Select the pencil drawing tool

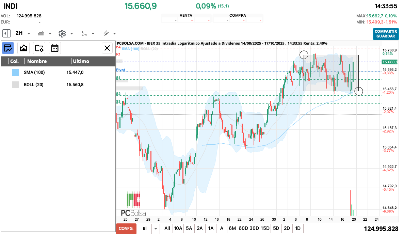(106, 33)
